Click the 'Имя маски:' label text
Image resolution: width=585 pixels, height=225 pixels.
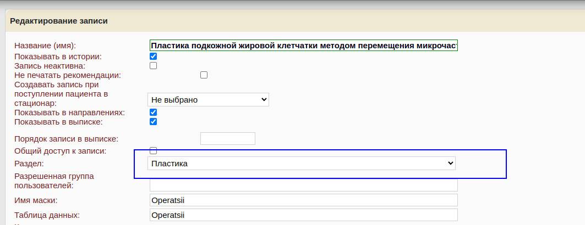coord(36,200)
